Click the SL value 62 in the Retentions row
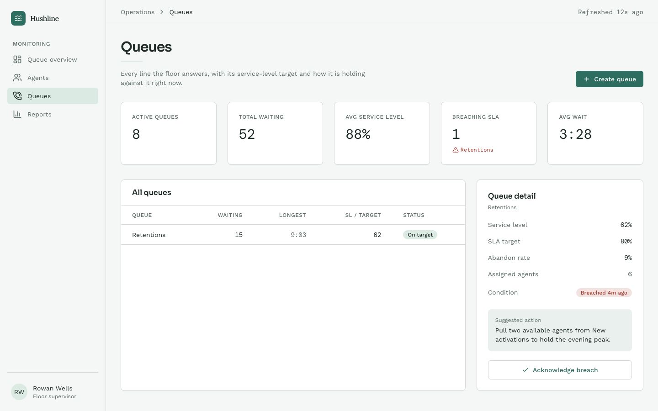 [x=377, y=235]
